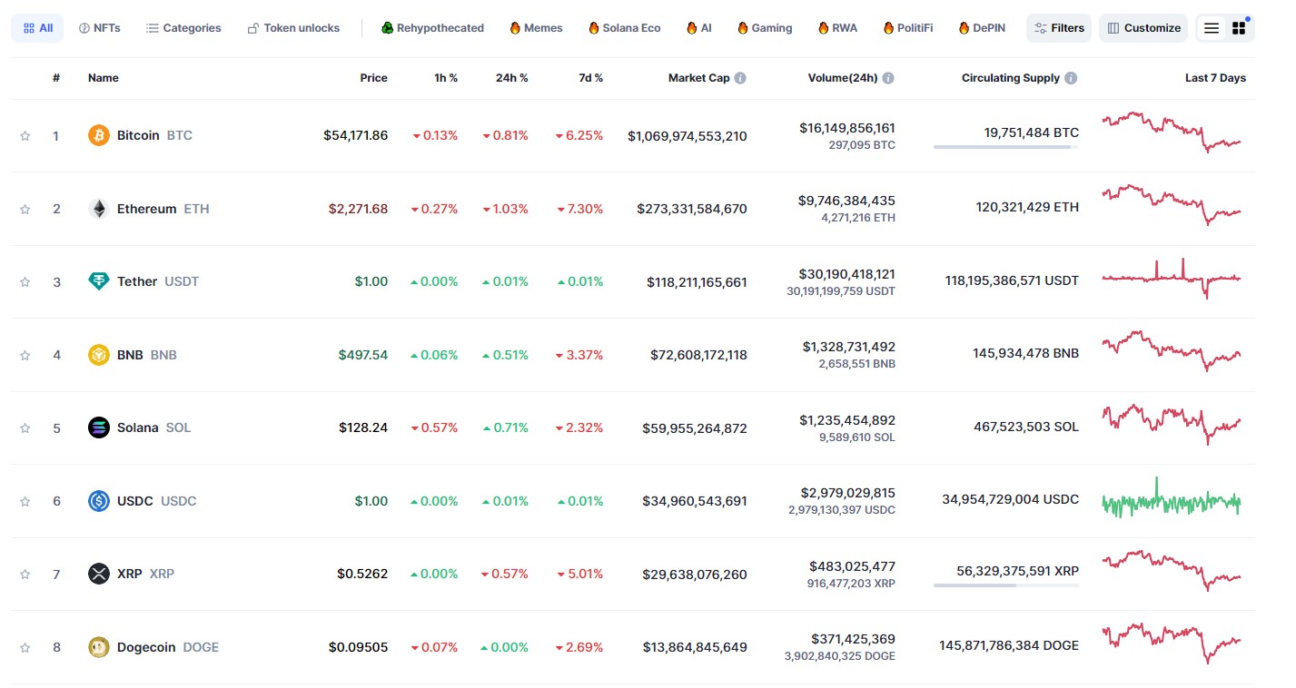
Task: Open Ethereum market cap $273,331,584,670
Action: (x=692, y=209)
